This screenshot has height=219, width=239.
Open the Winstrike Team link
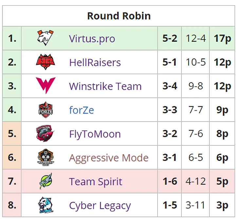105,86
